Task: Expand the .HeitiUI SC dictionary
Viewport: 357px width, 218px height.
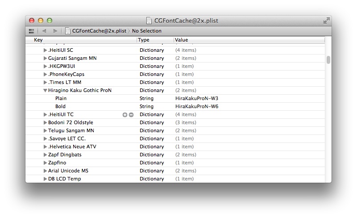Action: point(45,50)
